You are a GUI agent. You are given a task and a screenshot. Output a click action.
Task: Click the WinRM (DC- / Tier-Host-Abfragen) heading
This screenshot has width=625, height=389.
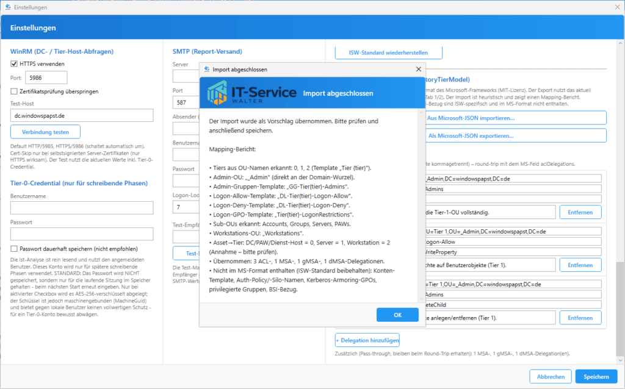pos(62,51)
